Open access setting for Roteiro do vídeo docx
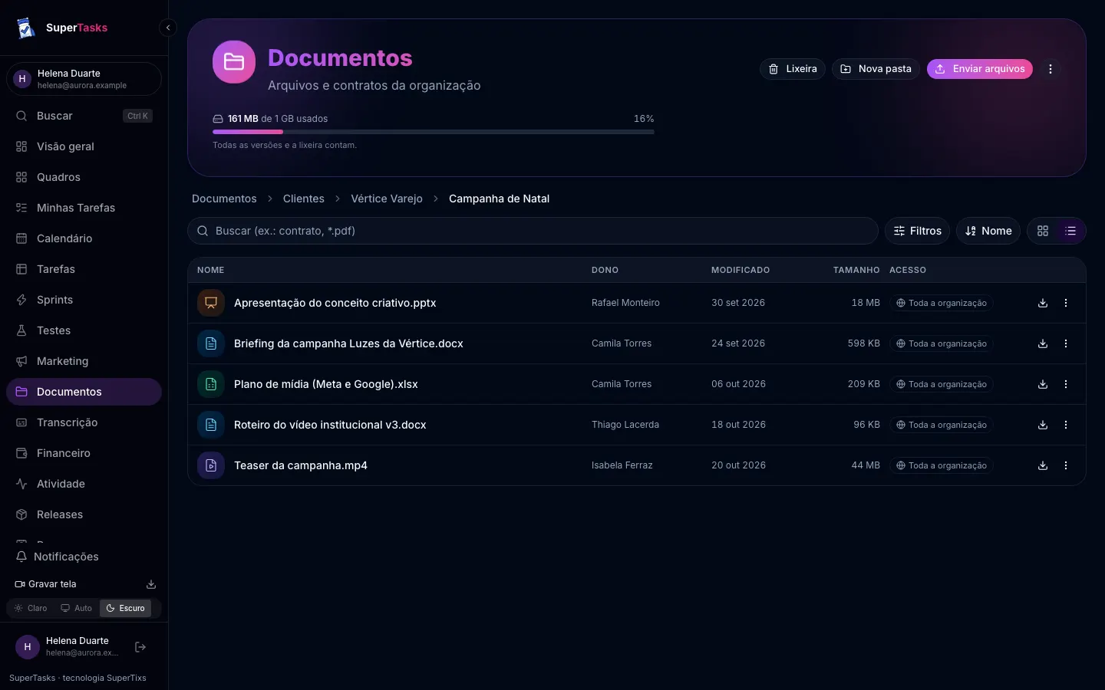Viewport: 1105px width, 690px height. coord(942,425)
